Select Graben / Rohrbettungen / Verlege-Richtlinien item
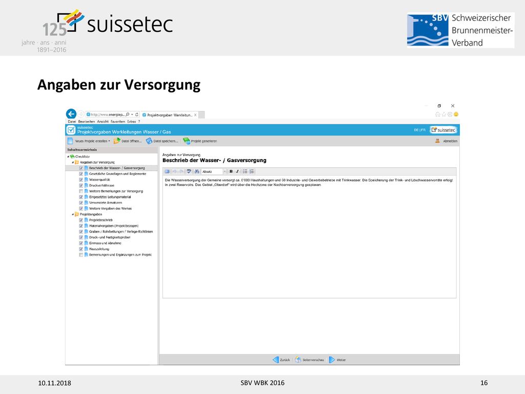 click(x=121, y=231)
